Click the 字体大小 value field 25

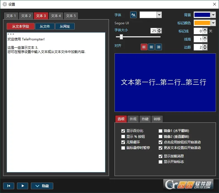click(x=154, y=31)
